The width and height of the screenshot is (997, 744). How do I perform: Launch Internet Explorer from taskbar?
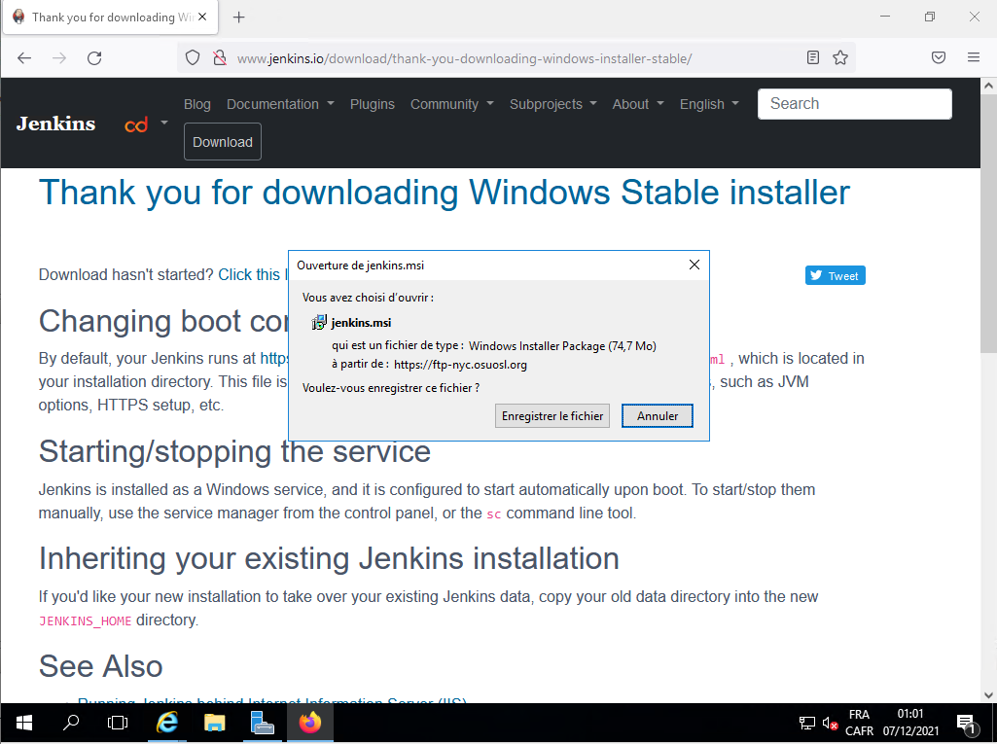coord(167,723)
